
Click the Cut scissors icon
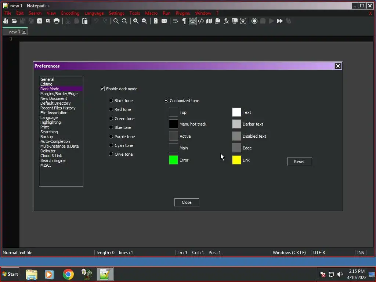(x=68, y=21)
